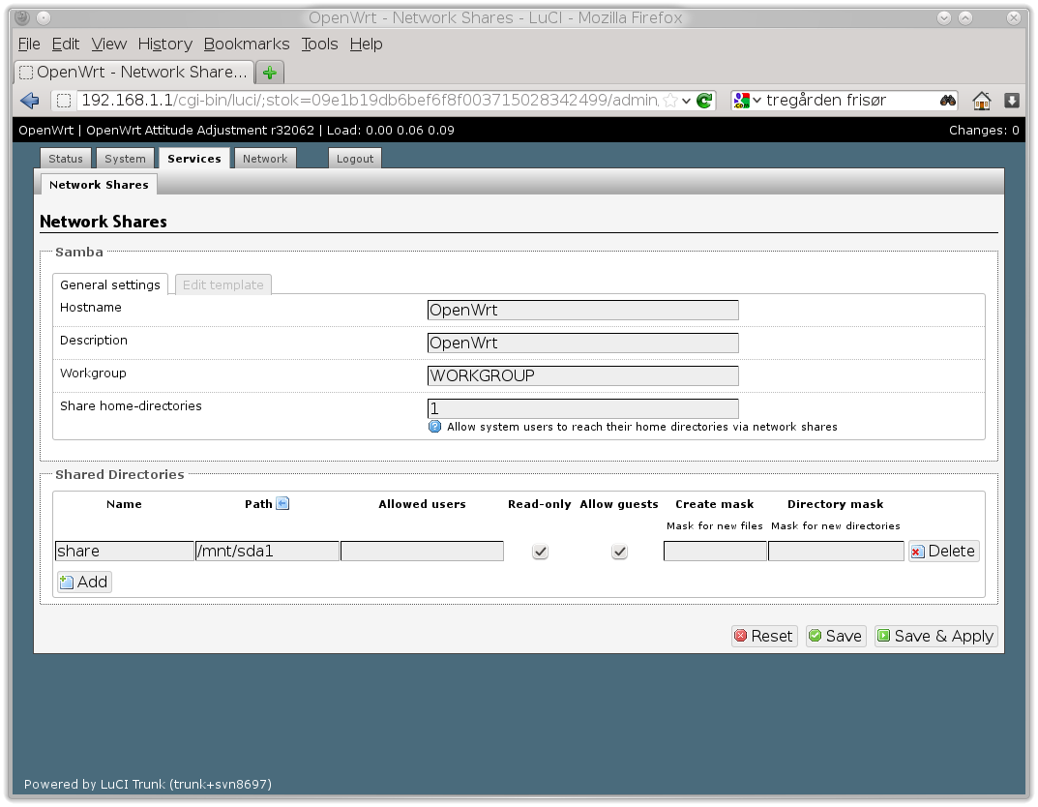
Task: Click the binoculars search icon
Action: [948, 101]
